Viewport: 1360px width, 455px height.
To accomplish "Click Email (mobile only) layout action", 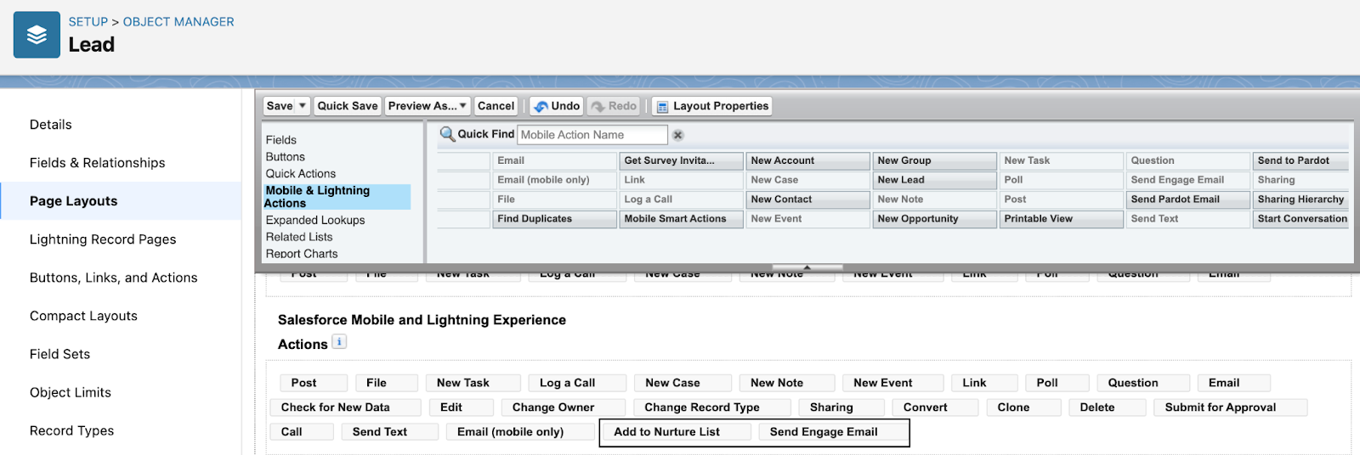I will click(520, 432).
